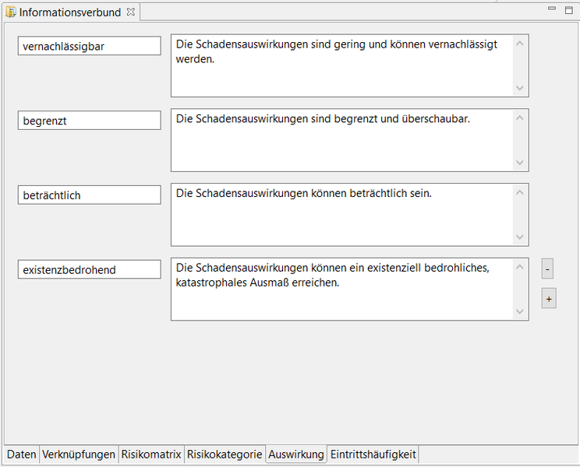Open the Risikokategorie tab
580x467 pixels.
coord(225,454)
